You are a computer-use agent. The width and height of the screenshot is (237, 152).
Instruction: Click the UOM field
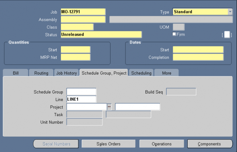(179, 27)
